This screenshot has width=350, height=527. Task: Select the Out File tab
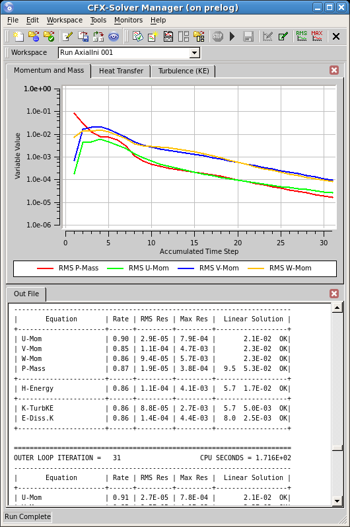pos(26,294)
